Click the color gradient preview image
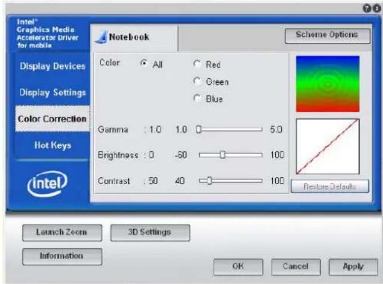Image resolution: width=383 pixels, height=284 pixels. click(x=328, y=84)
